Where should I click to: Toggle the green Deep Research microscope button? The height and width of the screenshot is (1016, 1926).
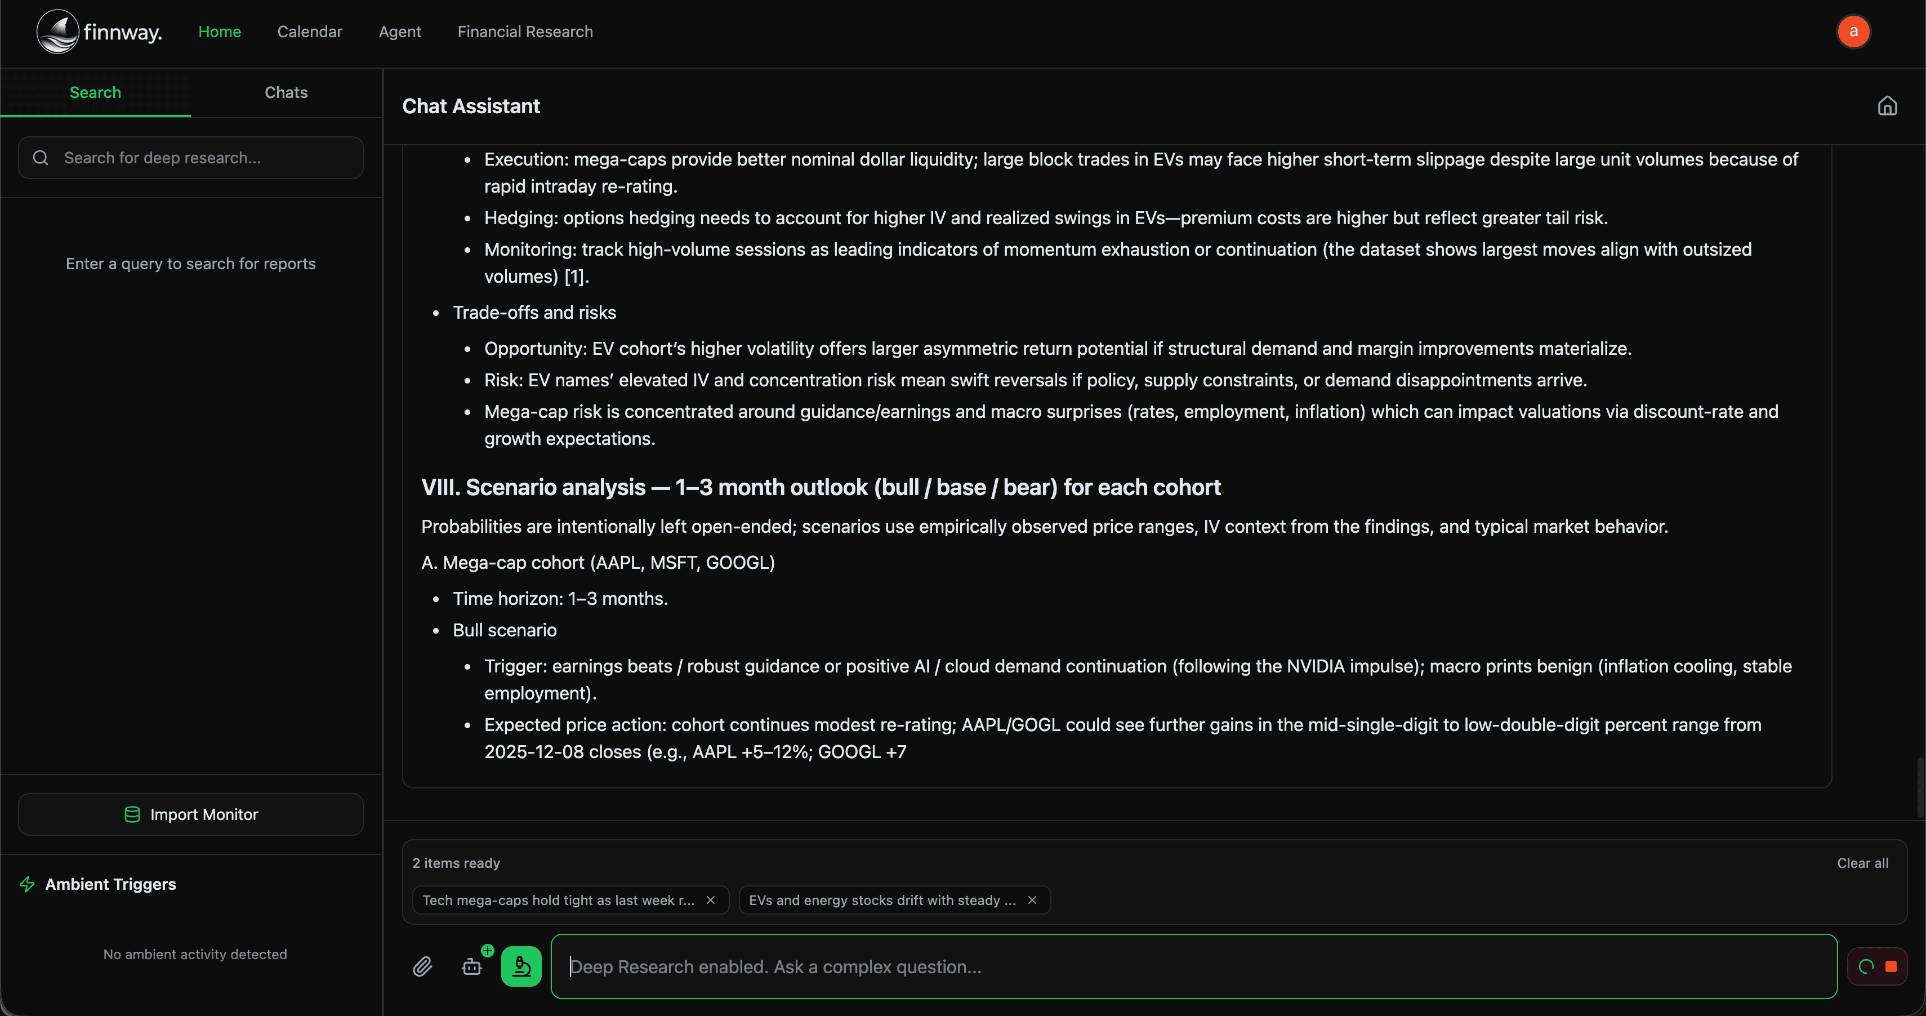521,966
